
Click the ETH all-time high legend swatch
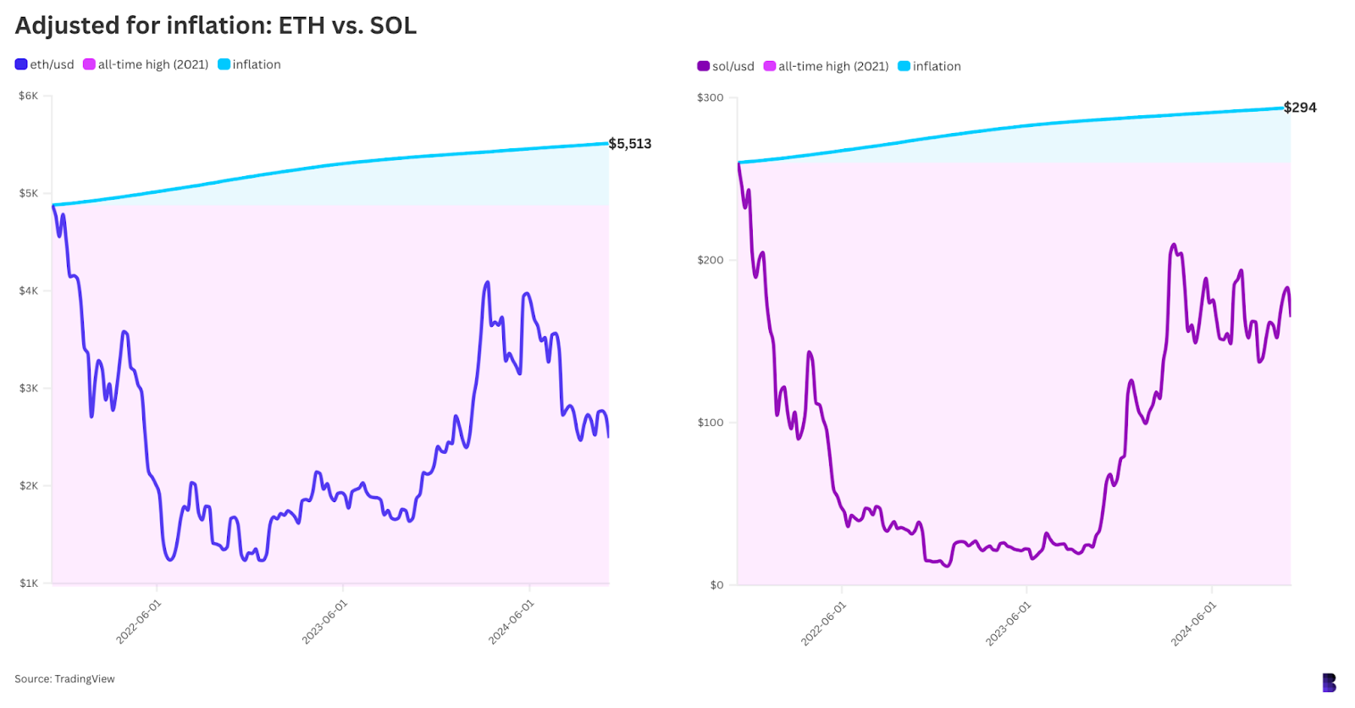pos(89,64)
